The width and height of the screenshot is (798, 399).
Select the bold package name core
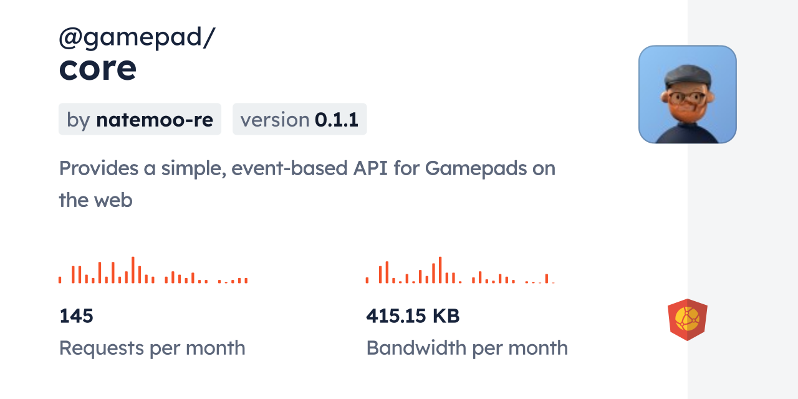(x=98, y=69)
